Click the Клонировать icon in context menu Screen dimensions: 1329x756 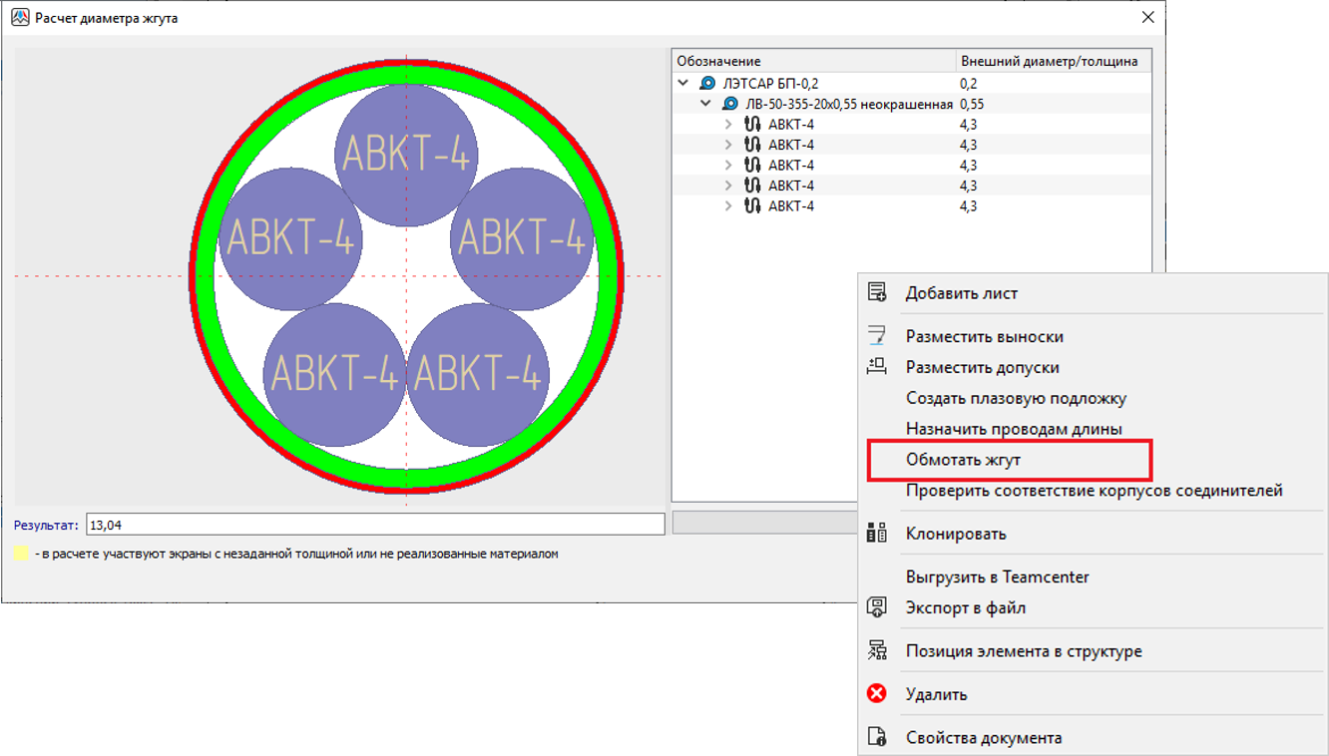[877, 533]
